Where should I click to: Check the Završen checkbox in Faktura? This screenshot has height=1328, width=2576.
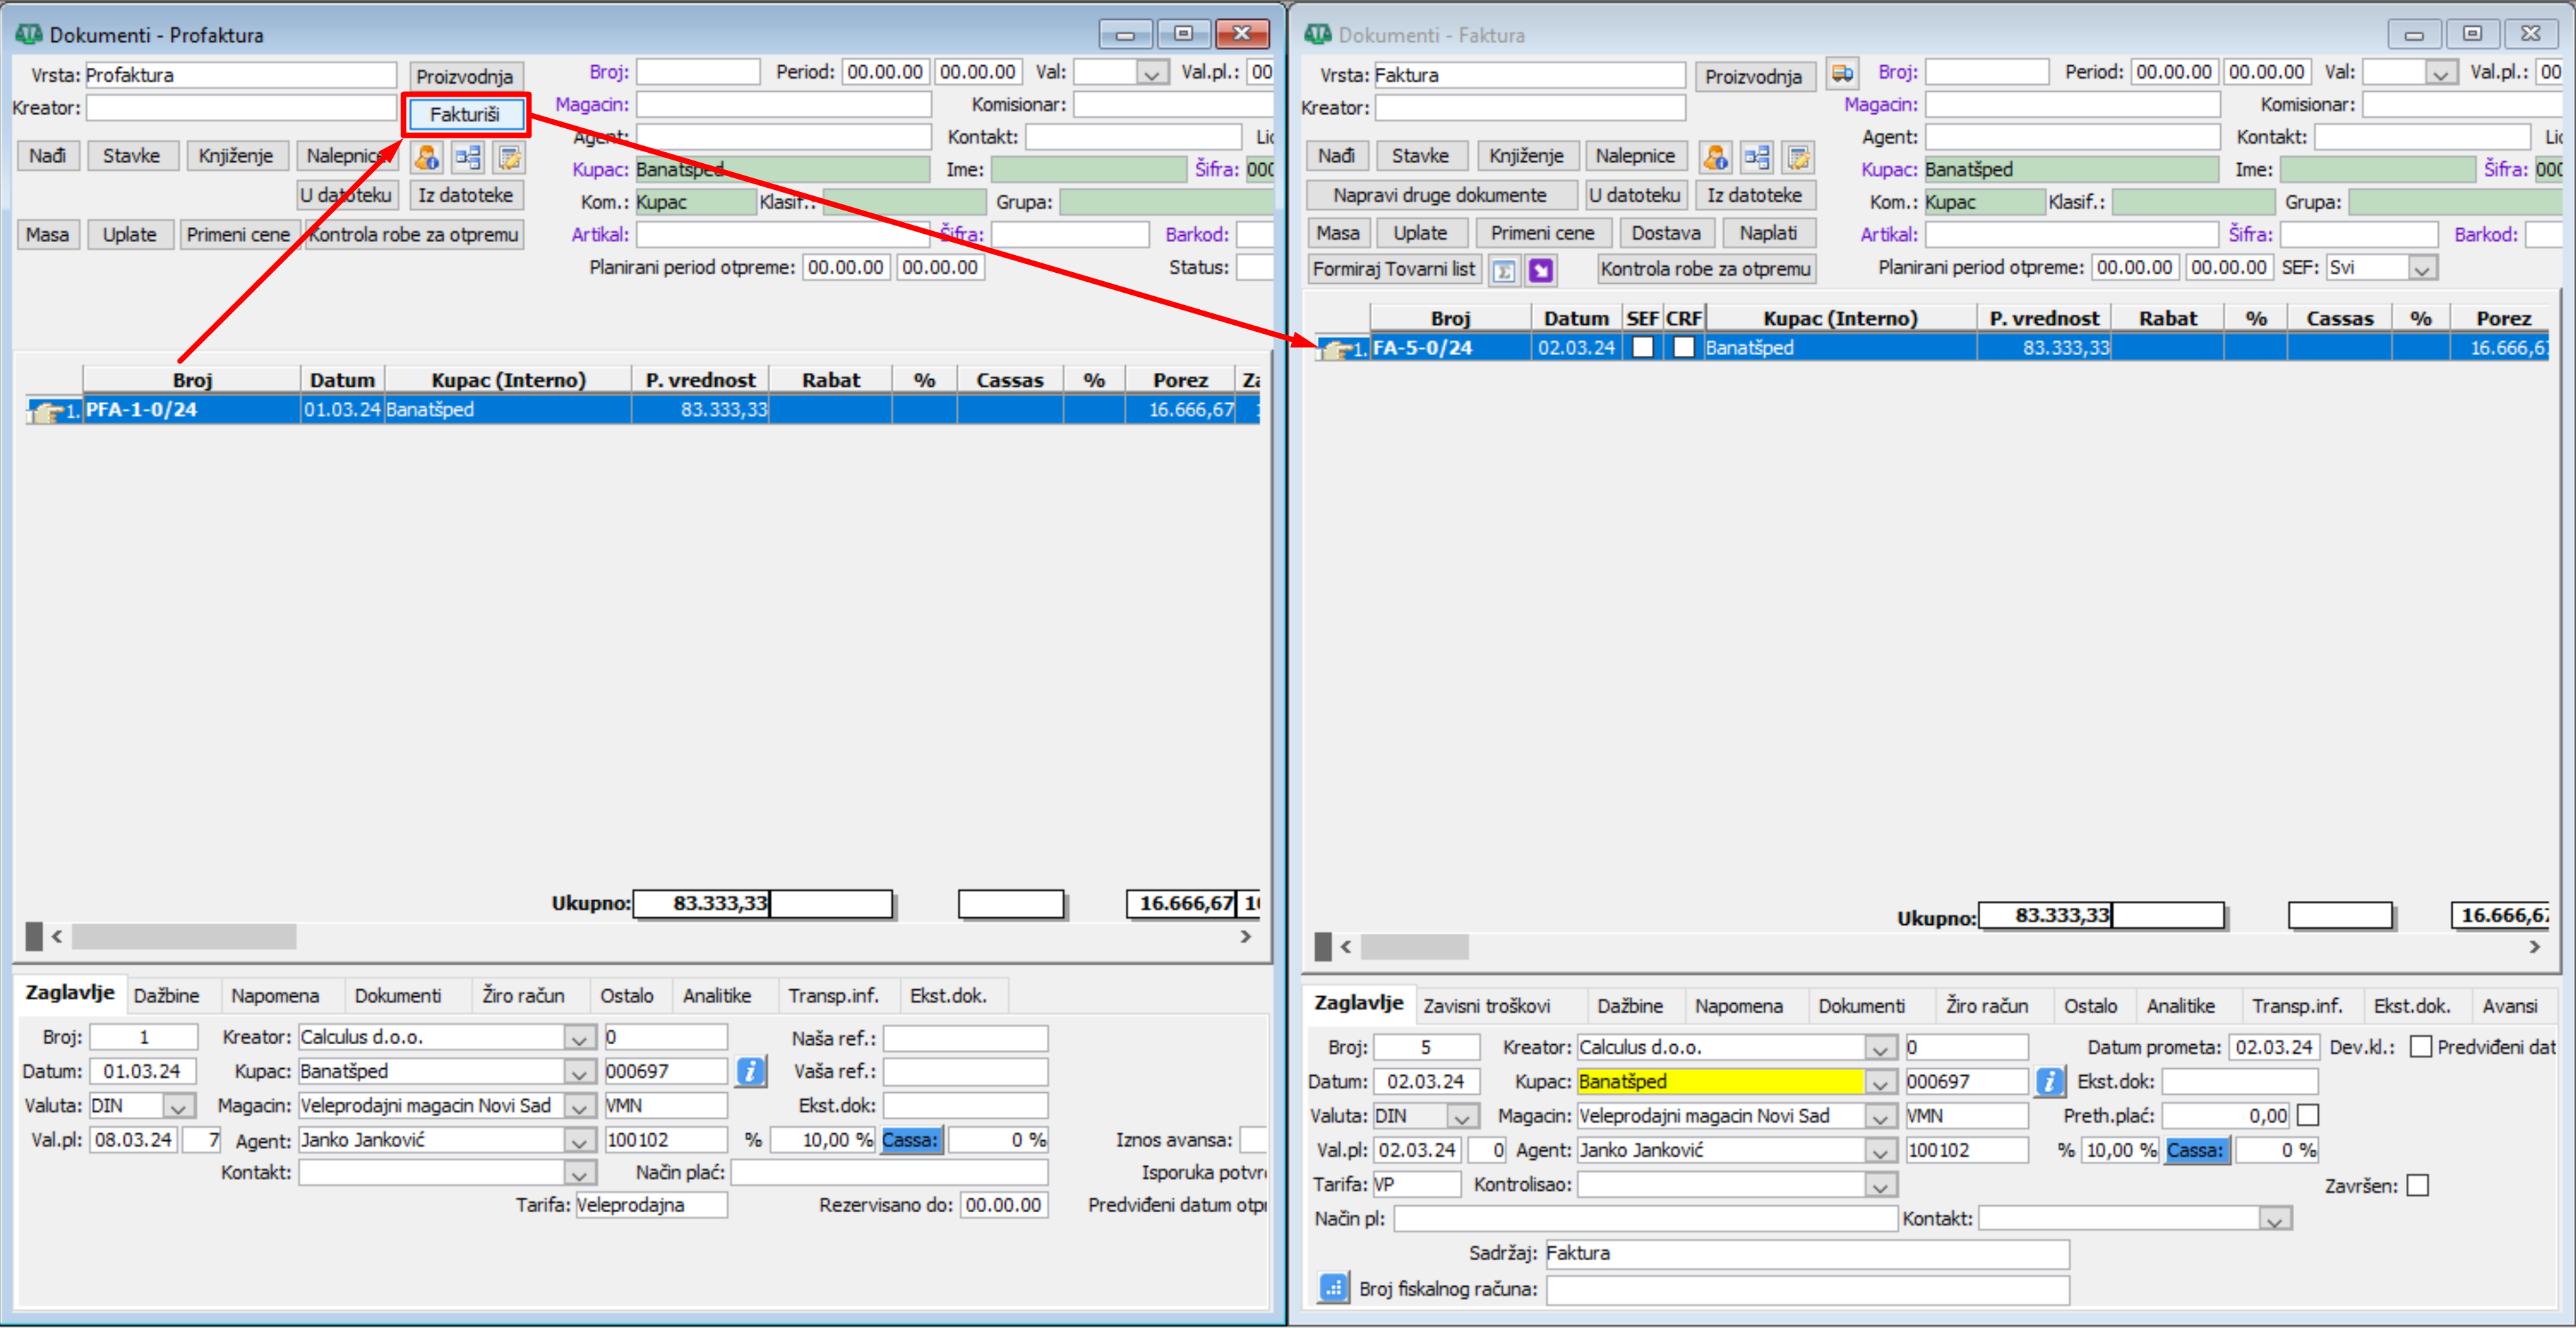[x=2418, y=1185]
